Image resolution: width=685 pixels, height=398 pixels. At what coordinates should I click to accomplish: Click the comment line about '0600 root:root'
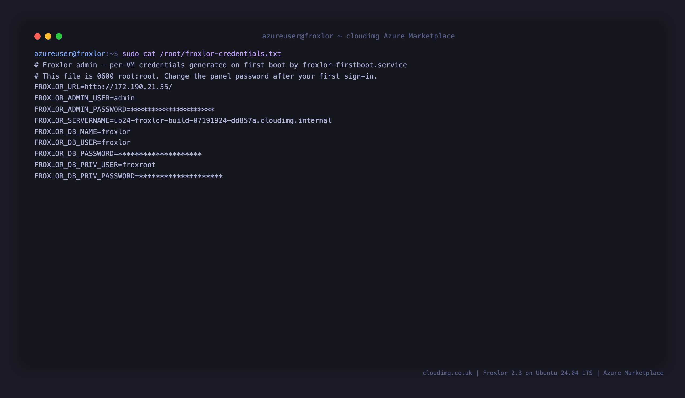[x=206, y=76]
